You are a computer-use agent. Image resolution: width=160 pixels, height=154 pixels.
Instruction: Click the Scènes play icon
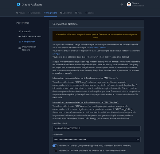[x=87, y=13]
